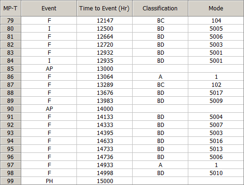This screenshot has height=185, width=244.
Task: Click the I event cell in row 84
Action: [49, 61]
